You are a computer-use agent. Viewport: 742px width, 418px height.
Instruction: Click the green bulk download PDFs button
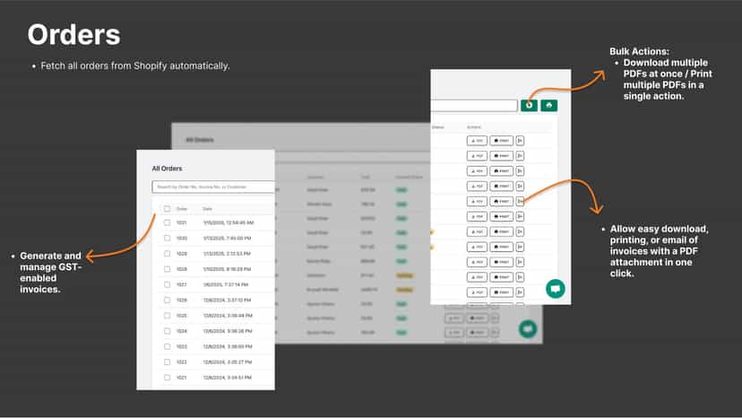point(529,105)
